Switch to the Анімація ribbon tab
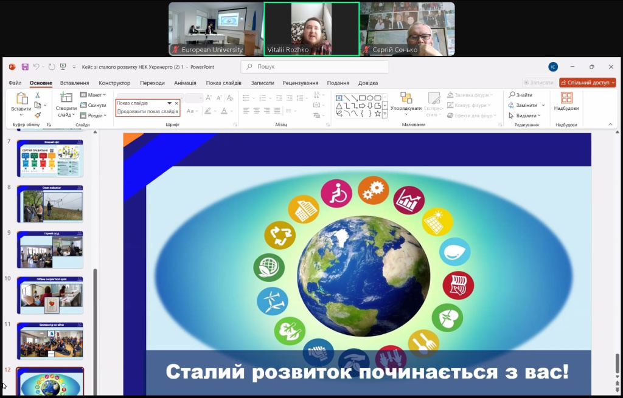The height and width of the screenshot is (398, 623). [185, 83]
